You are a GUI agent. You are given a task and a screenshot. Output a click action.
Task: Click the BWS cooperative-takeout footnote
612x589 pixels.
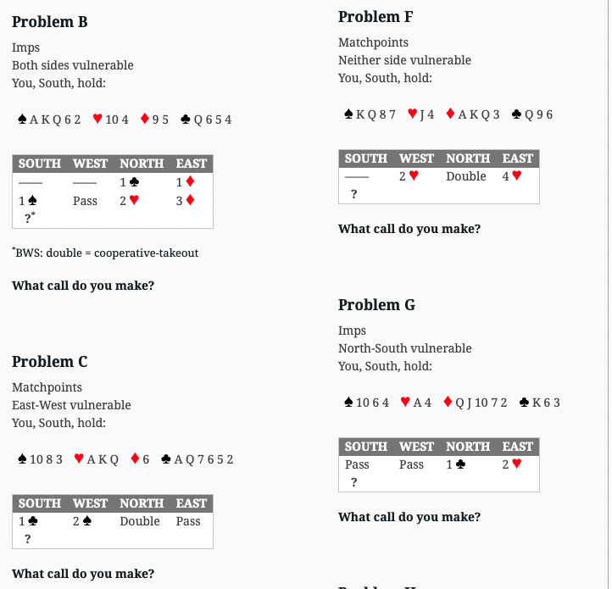point(105,253)
